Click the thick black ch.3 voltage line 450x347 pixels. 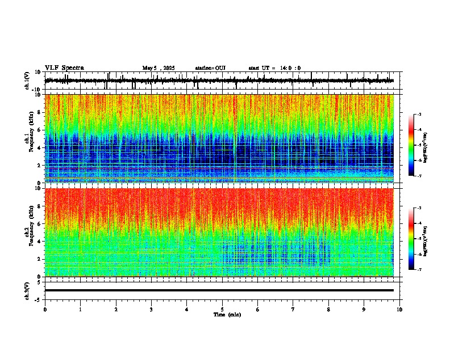pos(219,290)
